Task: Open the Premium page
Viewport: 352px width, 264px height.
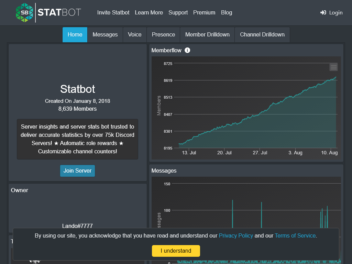Action: click(x=204, y=12)
